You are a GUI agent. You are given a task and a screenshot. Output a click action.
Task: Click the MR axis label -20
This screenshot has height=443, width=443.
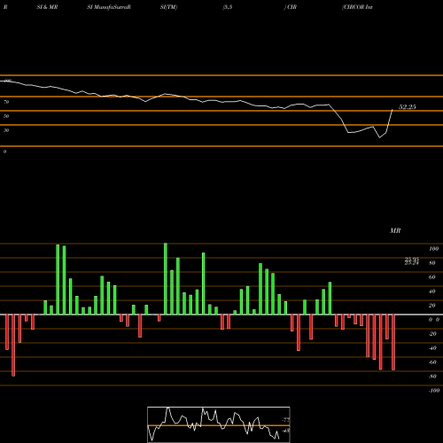point(432,334)
